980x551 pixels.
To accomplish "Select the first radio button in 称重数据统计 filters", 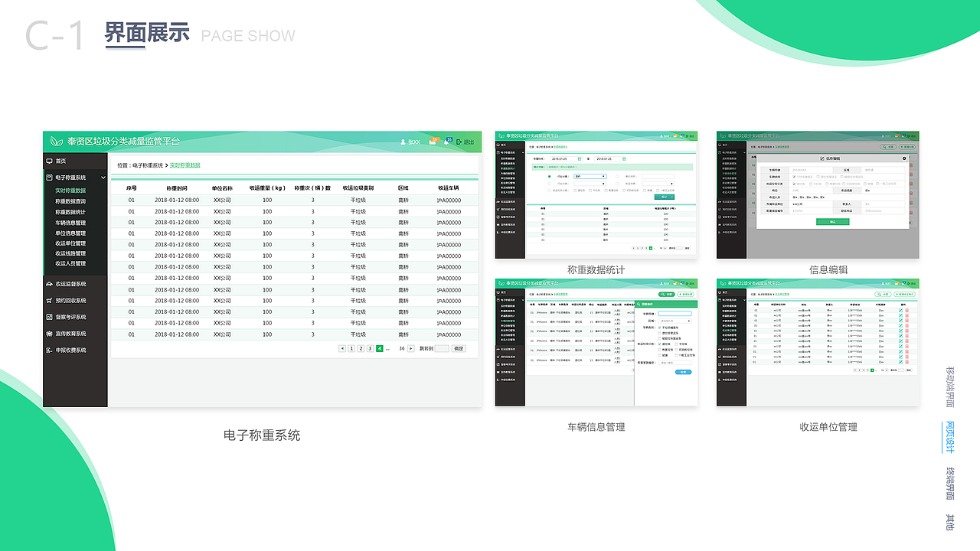I will click(x=550, y=176).
